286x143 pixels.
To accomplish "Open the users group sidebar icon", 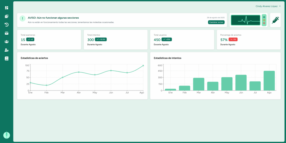I will tap(6, 42).
